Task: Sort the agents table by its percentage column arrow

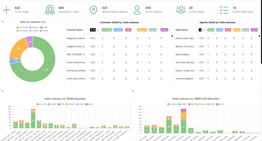Action: point(204,30)
